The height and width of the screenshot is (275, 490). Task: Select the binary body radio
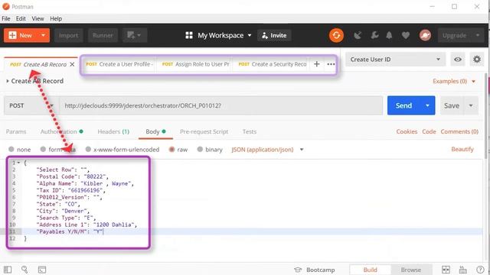tap(200, 150)
